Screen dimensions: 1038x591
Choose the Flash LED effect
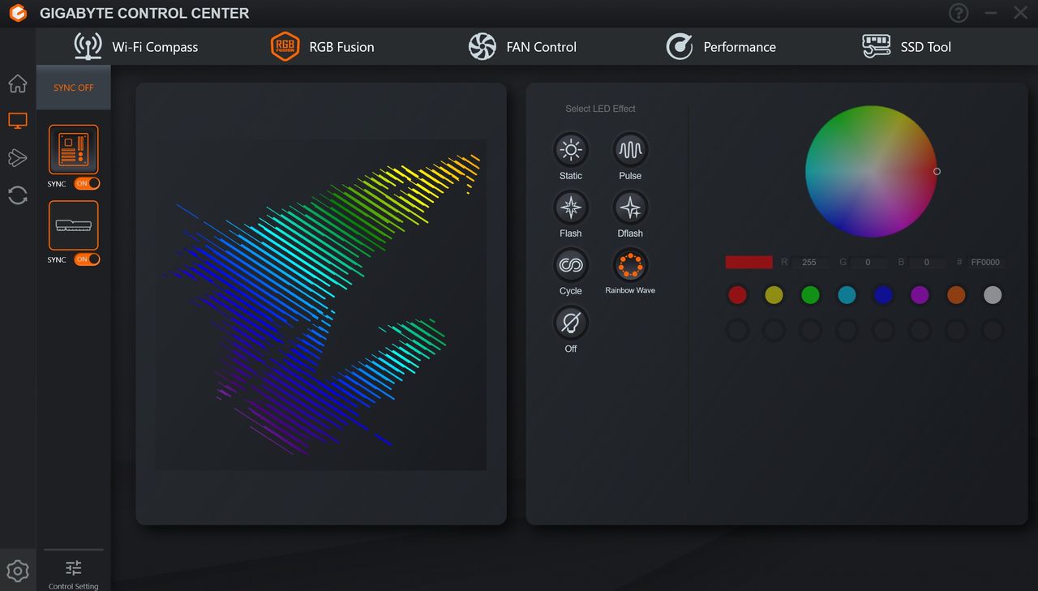coord(571,208)
